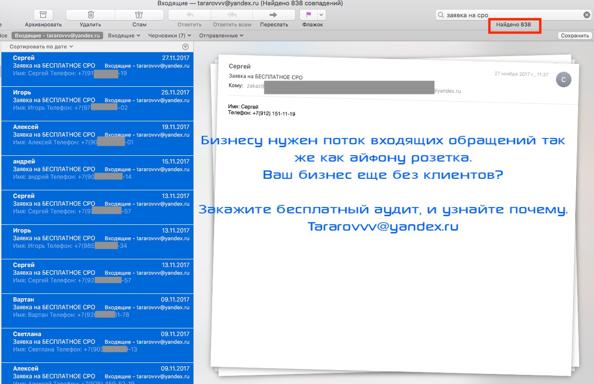Delete message using the trash icon
This screenshot has height=384, width=594.
91,15
